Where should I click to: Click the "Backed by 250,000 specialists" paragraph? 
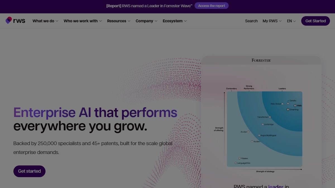[93, 148]
